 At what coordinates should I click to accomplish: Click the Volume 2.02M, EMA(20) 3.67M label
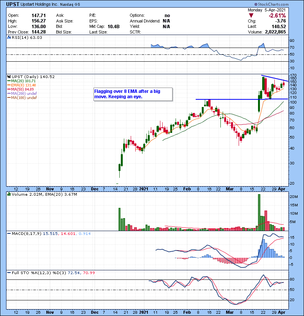coord(44,194)
